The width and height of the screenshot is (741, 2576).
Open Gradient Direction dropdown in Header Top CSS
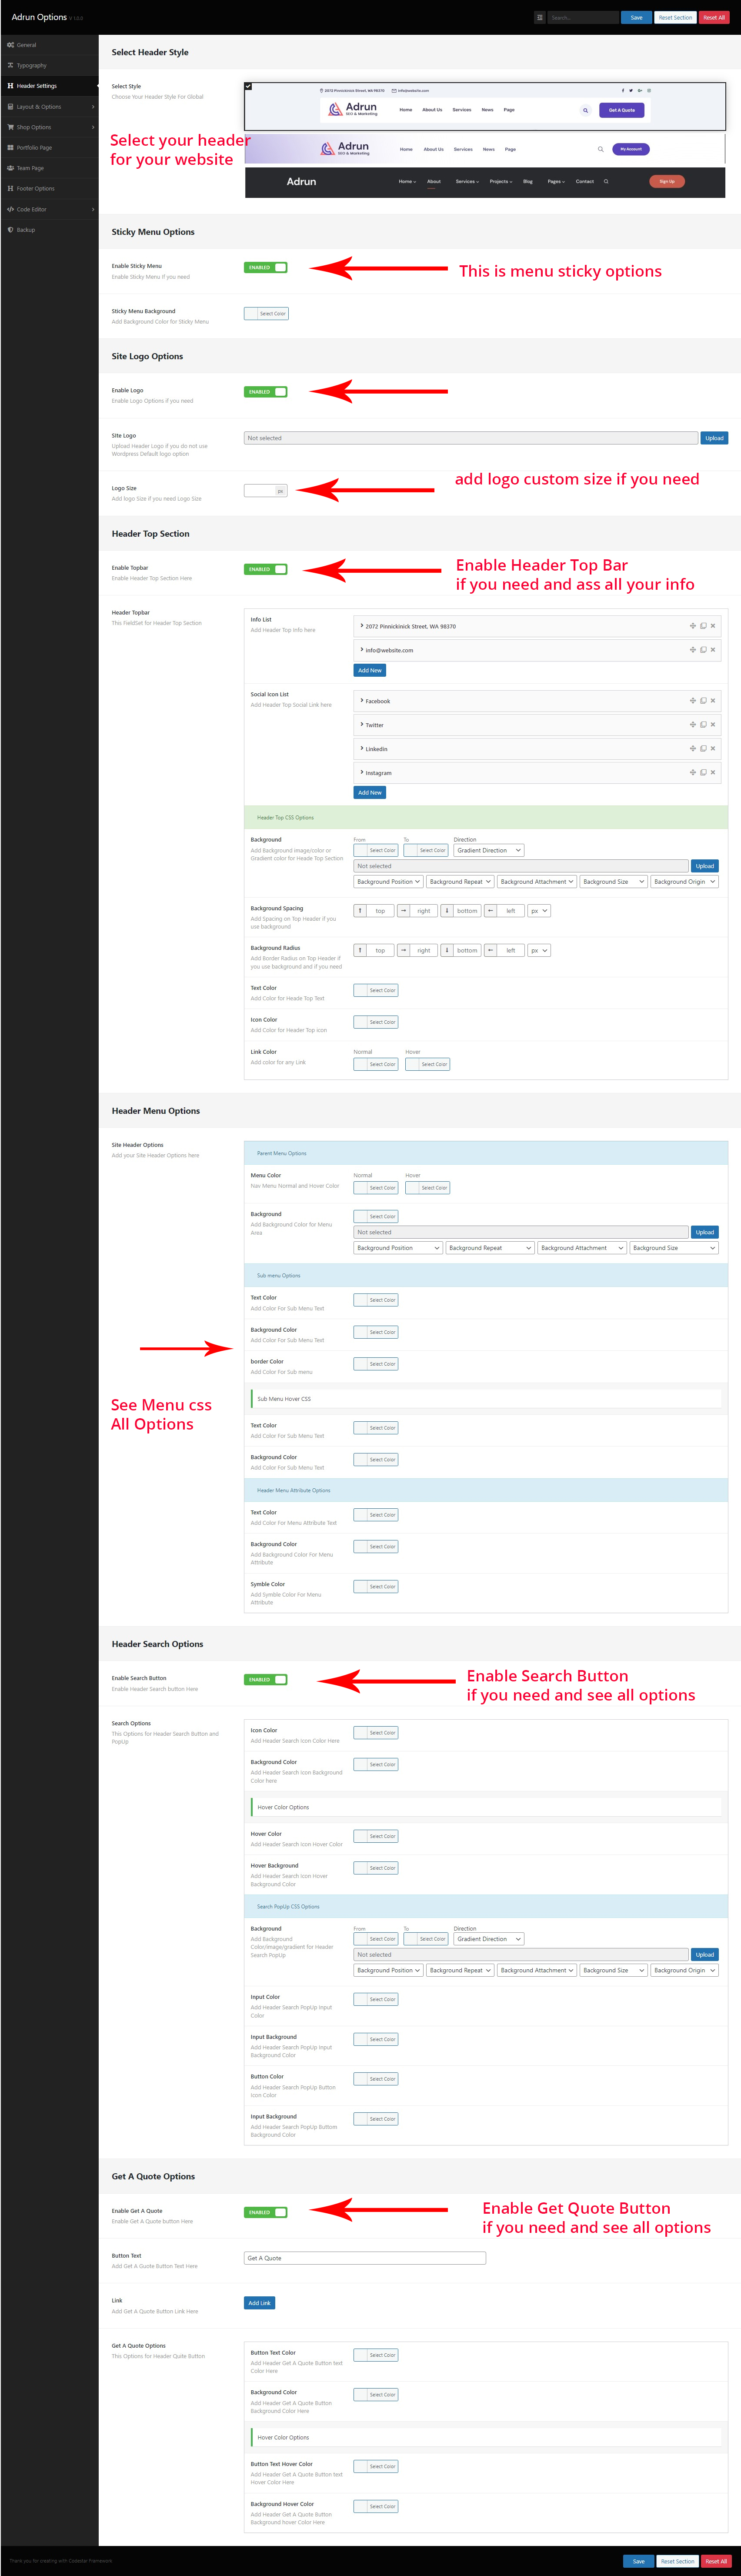tap(489, 850)
